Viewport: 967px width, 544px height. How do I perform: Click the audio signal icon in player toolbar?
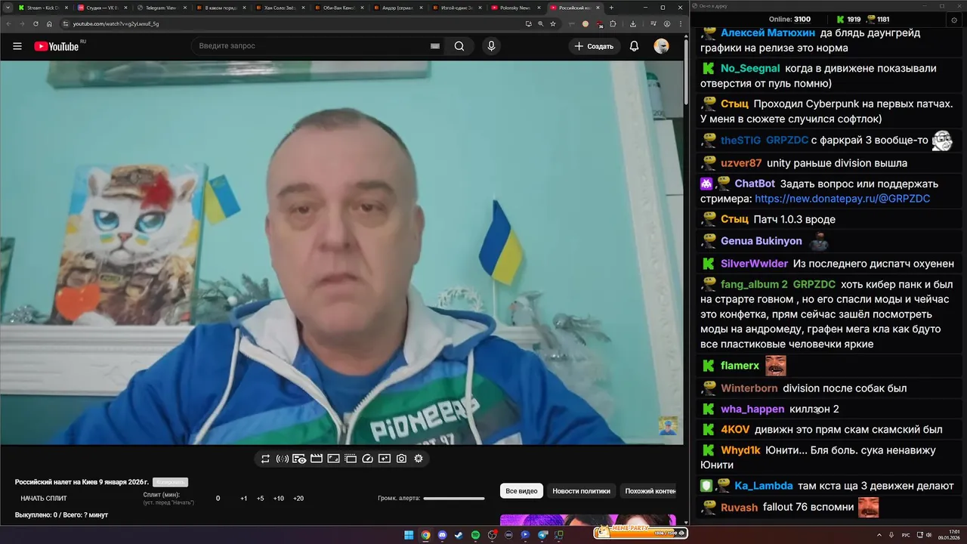click(283, 459)
